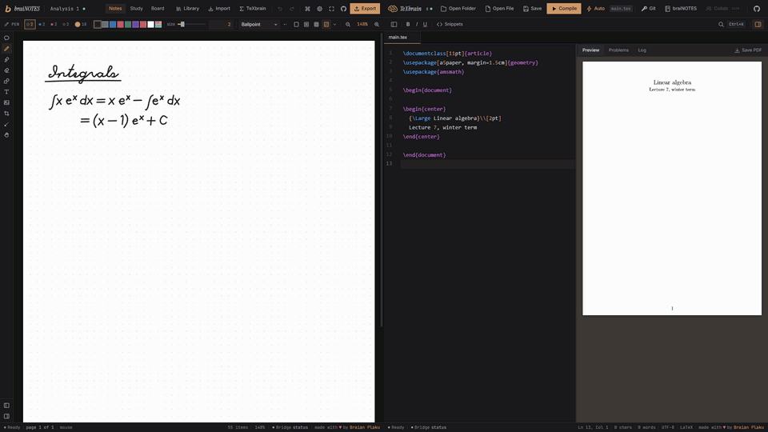Click the lower sidebar layout icon
The width and height of the screenshot is (768, 432).
pos(6,416)
